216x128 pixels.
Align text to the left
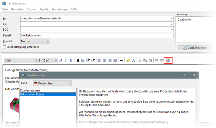point(99,60)
